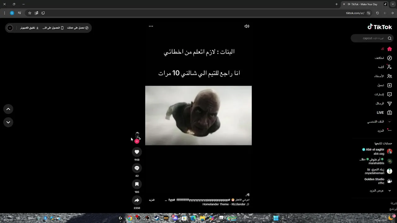Open Abir el saghir's followed account
This screenshot has height=223, width=397.
[x=377, y=151]
